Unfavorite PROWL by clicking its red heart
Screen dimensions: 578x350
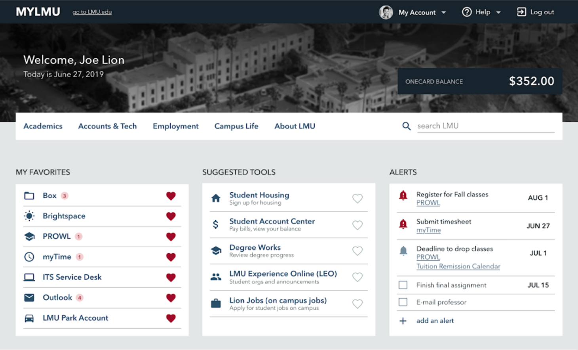(x=171, y=237)
